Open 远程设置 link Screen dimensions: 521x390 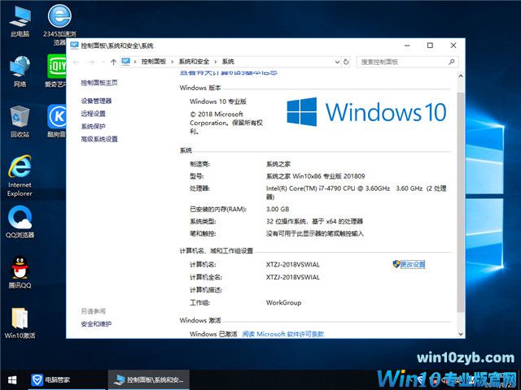pyautogui.click(x=93, y=114)
